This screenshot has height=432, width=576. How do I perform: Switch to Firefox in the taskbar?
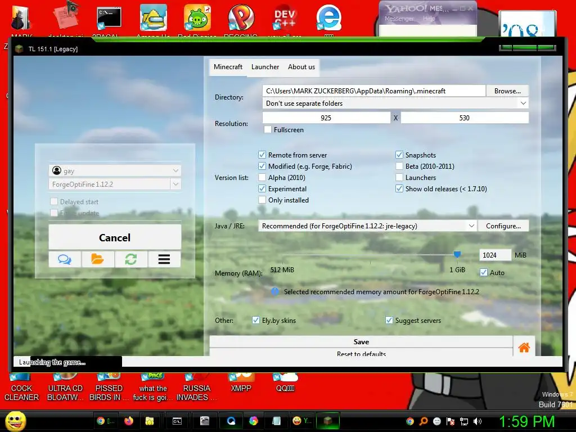click(129, 421)
